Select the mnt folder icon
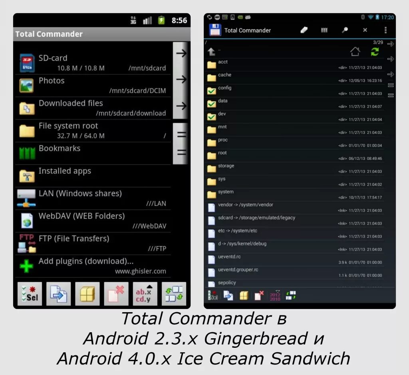This screenshot has height=375, width=409. 212,130
